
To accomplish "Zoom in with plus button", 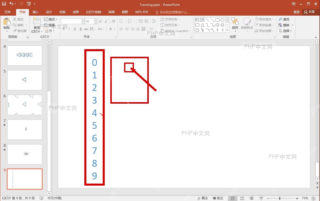I will click(x=297, y=198).
